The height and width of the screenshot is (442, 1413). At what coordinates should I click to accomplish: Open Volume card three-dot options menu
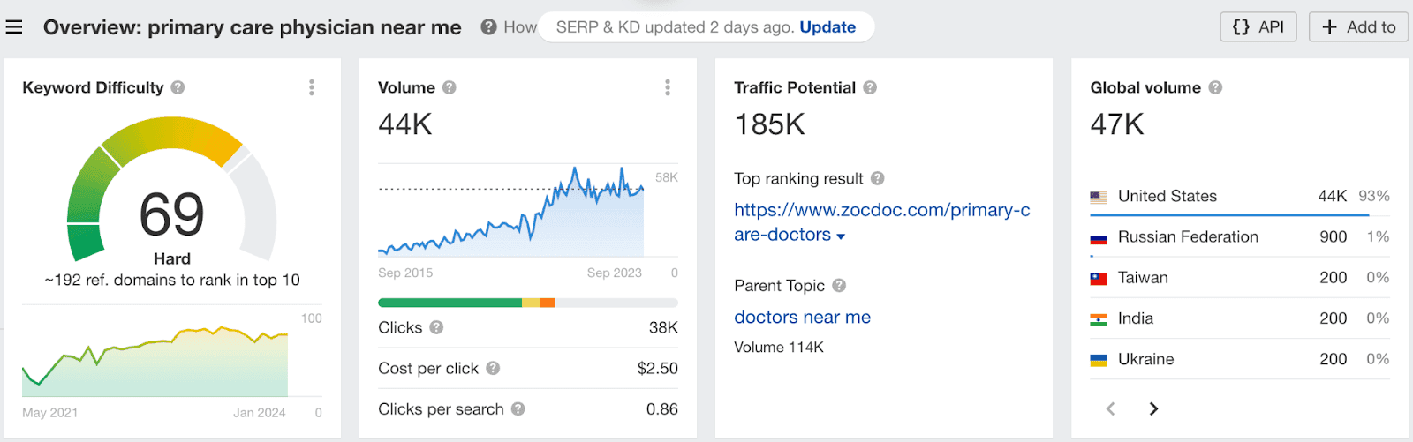click(668, 87)
